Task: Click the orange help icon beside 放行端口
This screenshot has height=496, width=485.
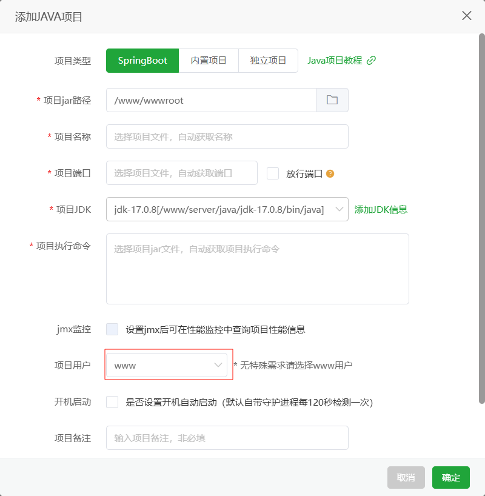Action: [330, 173]
